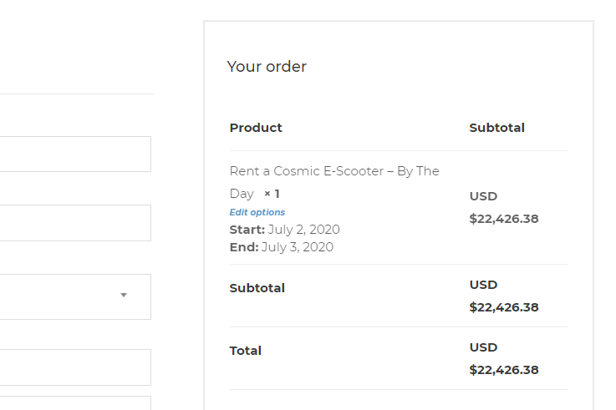Click the Subtotal column header
616x410 pixels.
click(496, 128)
